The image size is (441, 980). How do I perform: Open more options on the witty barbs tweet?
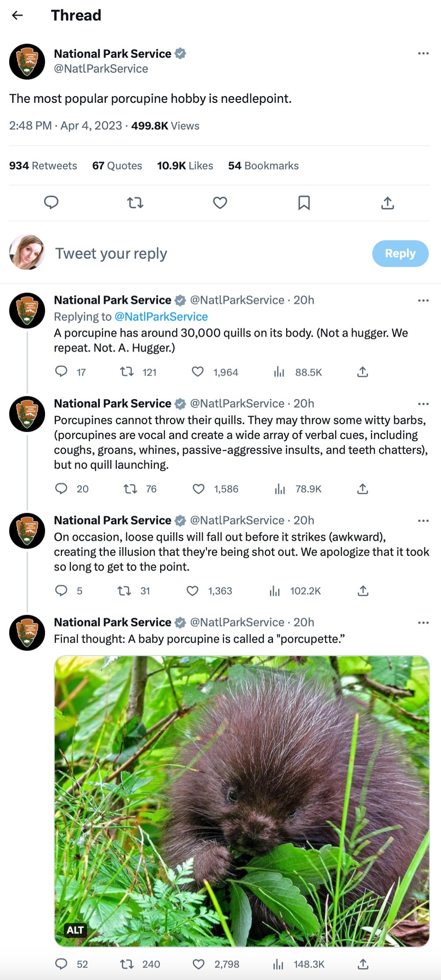click(x=422, y=403)
